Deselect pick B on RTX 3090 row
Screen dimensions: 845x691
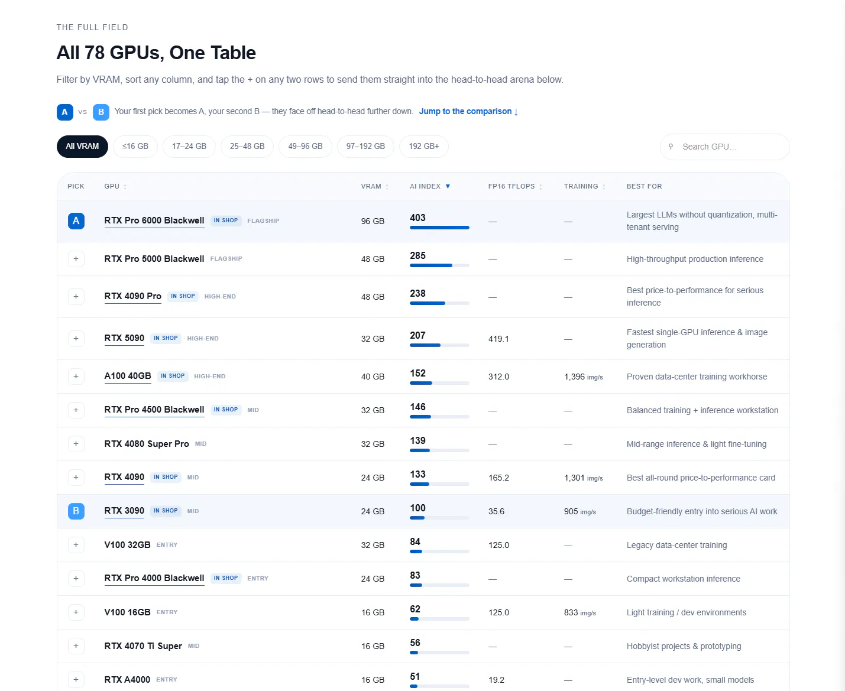click(76, 511)
